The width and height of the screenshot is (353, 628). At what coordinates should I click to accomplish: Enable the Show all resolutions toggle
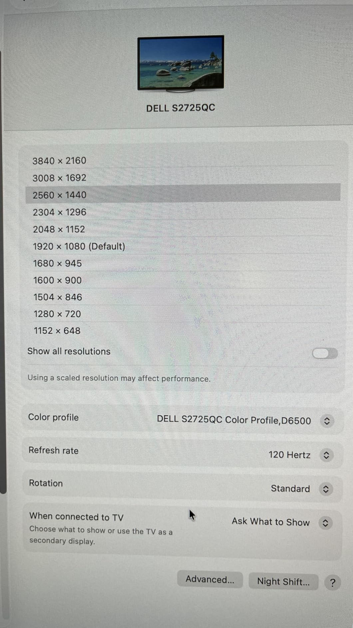(x=324, y=353)
